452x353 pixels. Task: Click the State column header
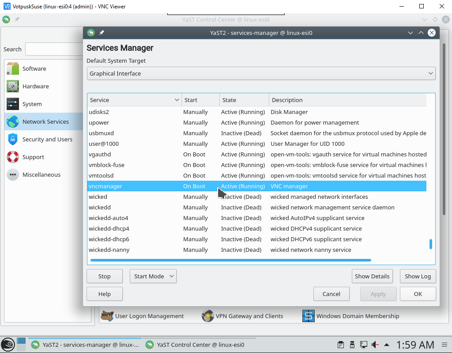[x=245, y=100]
